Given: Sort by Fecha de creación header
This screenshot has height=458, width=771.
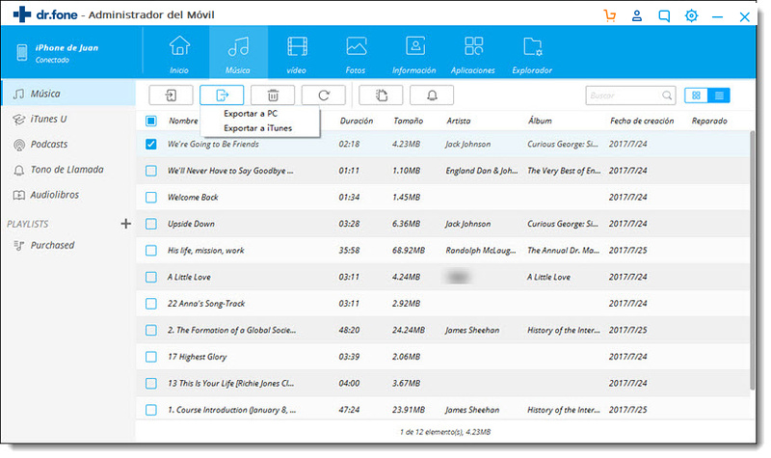Looking at the screenshot, I should [642, 121].
